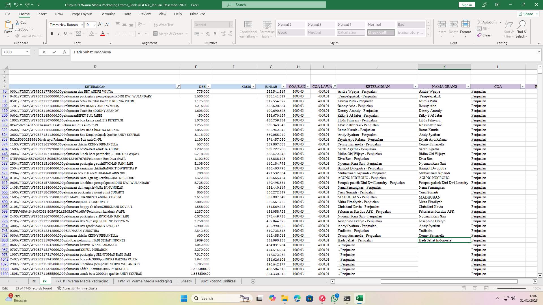Open the filter dropdown on KETERANGAN column
Screen dimensions: 543x305
pyautogui.click(x=178, y=86)
